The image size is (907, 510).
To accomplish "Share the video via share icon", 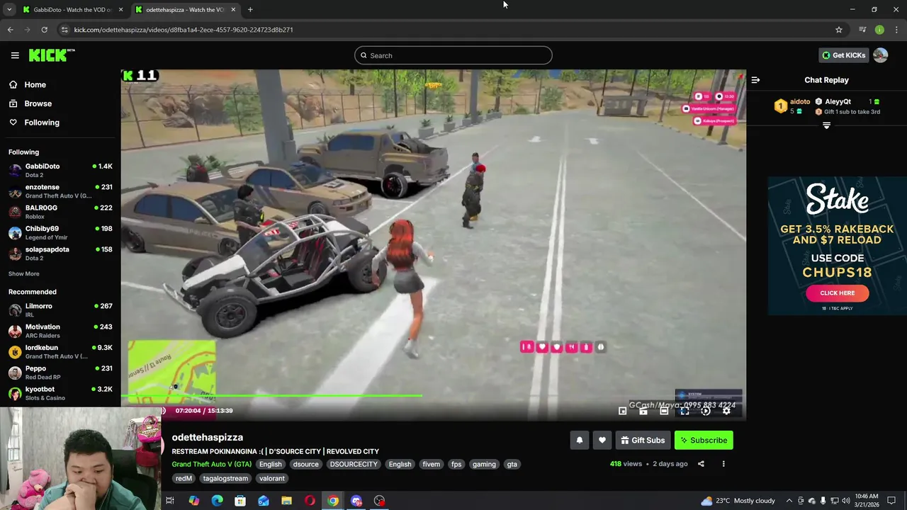I will tap(701, 464).
